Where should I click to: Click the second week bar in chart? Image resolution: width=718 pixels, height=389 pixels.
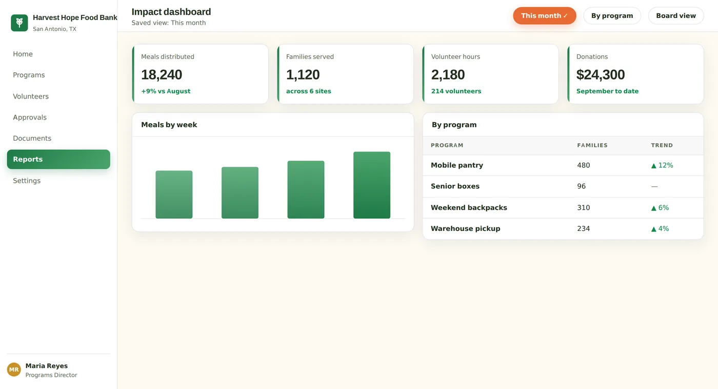pyautogui.click(x=240, y=193)
